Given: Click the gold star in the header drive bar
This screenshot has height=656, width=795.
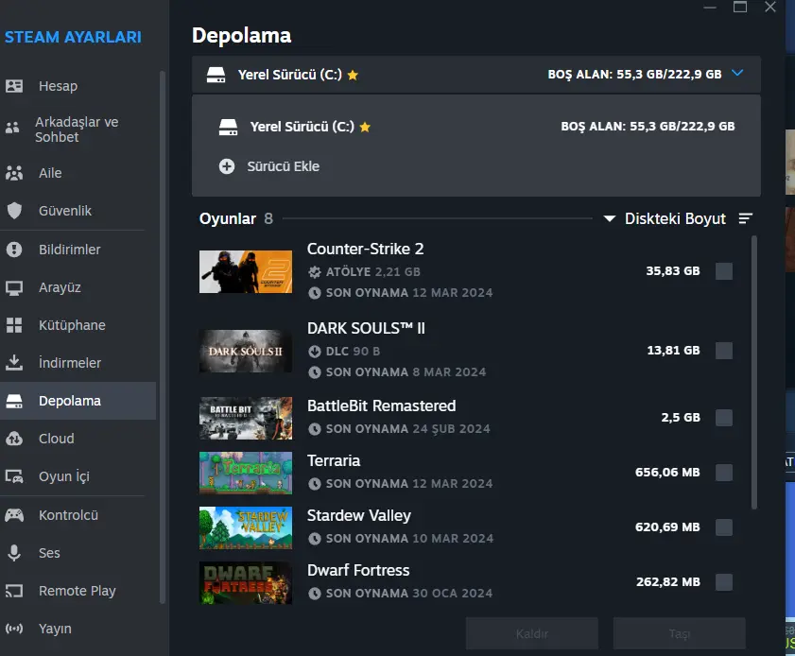Looking at the screenshot, I should tap(353, 76).
